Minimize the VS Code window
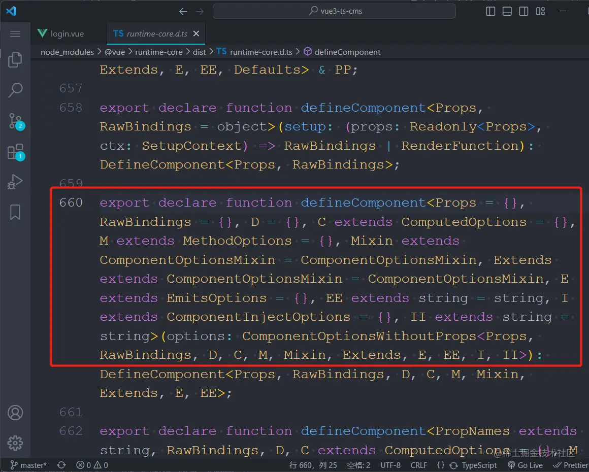 563,11
